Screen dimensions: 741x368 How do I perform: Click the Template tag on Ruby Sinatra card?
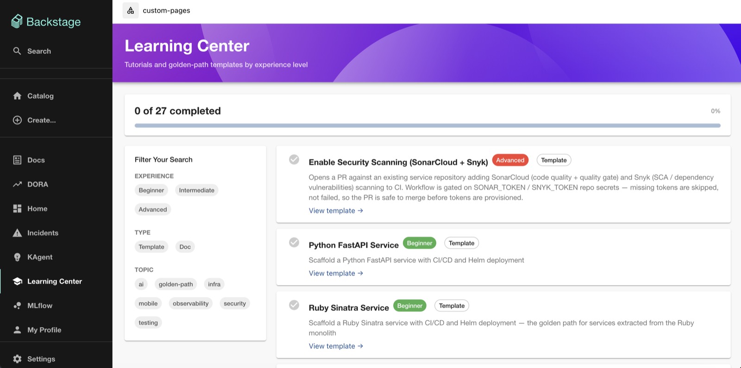click(452, 306)
